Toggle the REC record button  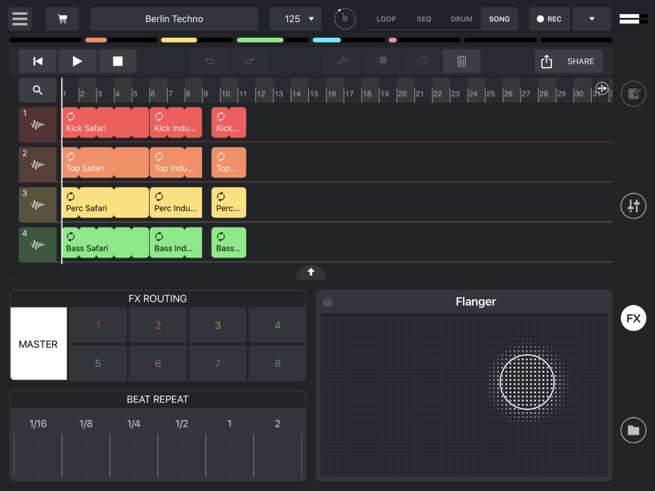549,19
